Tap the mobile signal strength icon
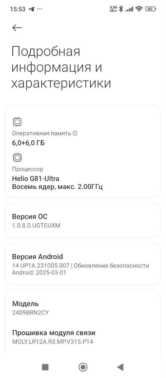The image size is (166, 378). coord(129,9)
